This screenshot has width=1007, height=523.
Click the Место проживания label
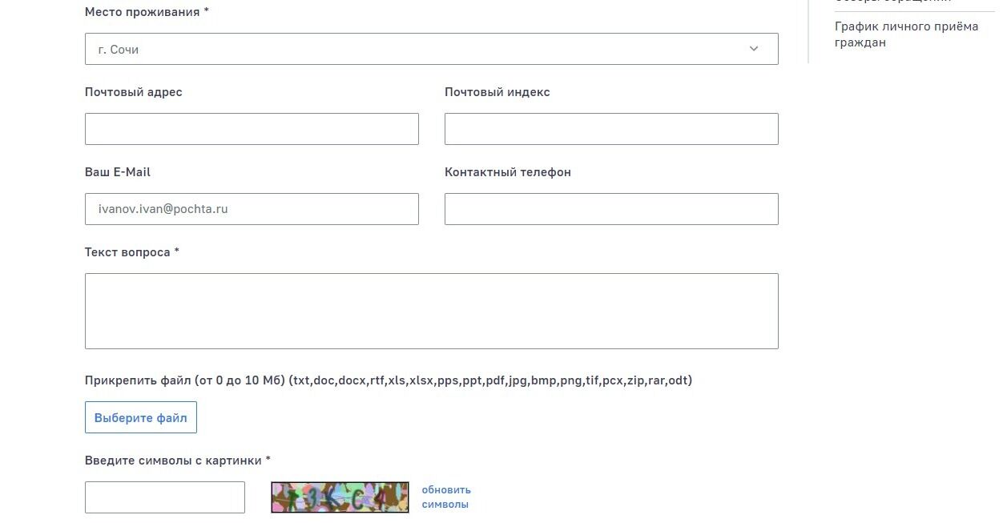tap(147, 12)
